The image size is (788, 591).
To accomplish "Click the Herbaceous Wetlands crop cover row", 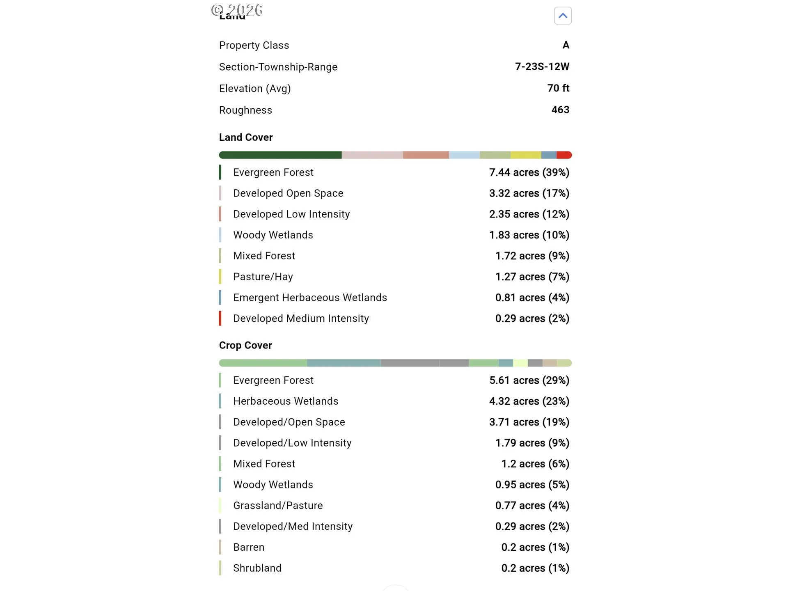I will pos(394,401).
